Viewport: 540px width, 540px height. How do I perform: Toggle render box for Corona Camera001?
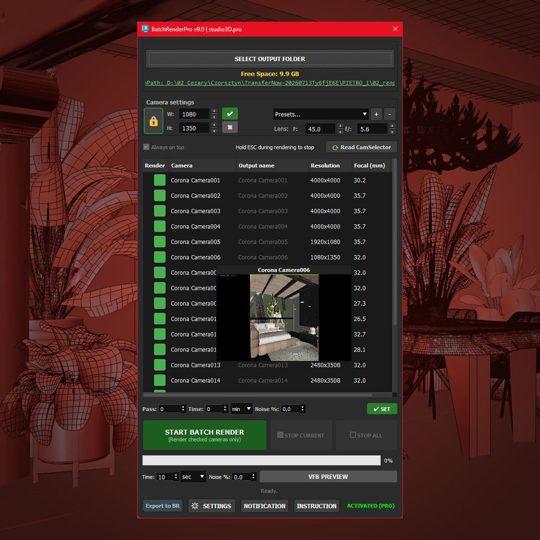159,180
